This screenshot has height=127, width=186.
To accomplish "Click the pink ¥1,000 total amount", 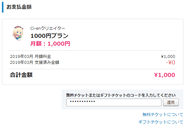I will point(165,75).
